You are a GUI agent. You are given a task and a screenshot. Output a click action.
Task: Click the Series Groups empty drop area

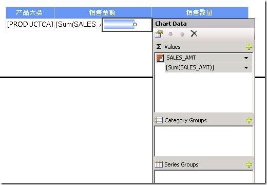coord(203,177)
